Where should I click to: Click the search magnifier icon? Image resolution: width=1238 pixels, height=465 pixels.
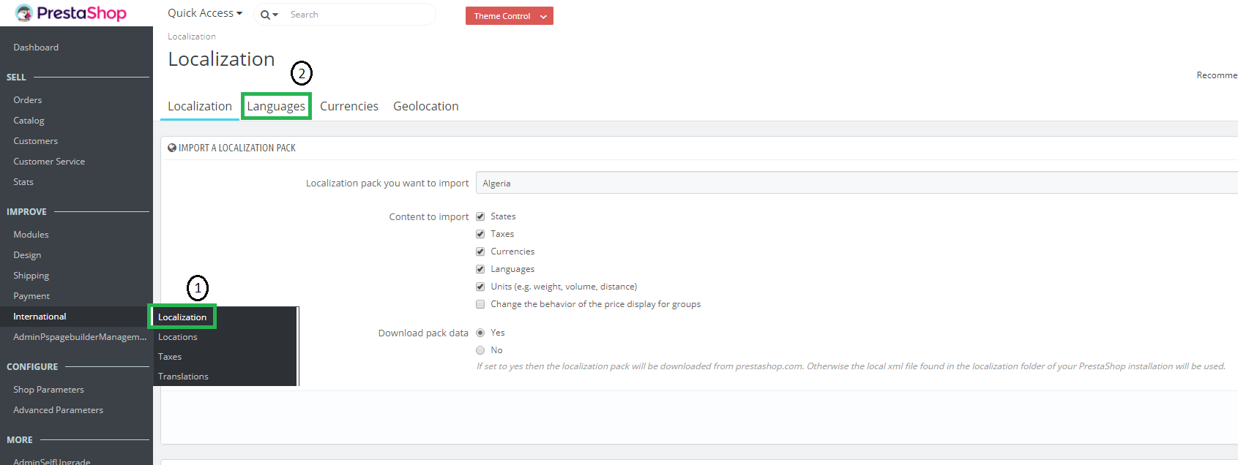(x=265, y=15)
